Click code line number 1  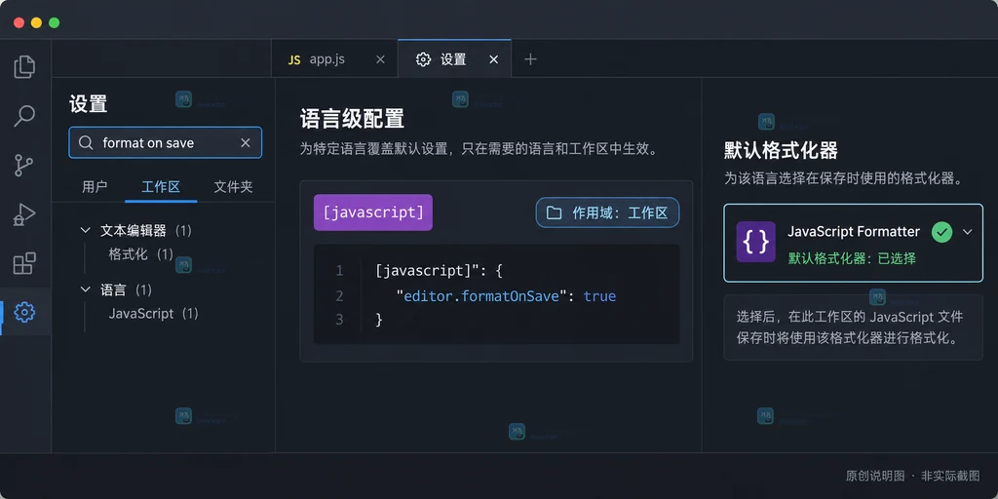339,271
